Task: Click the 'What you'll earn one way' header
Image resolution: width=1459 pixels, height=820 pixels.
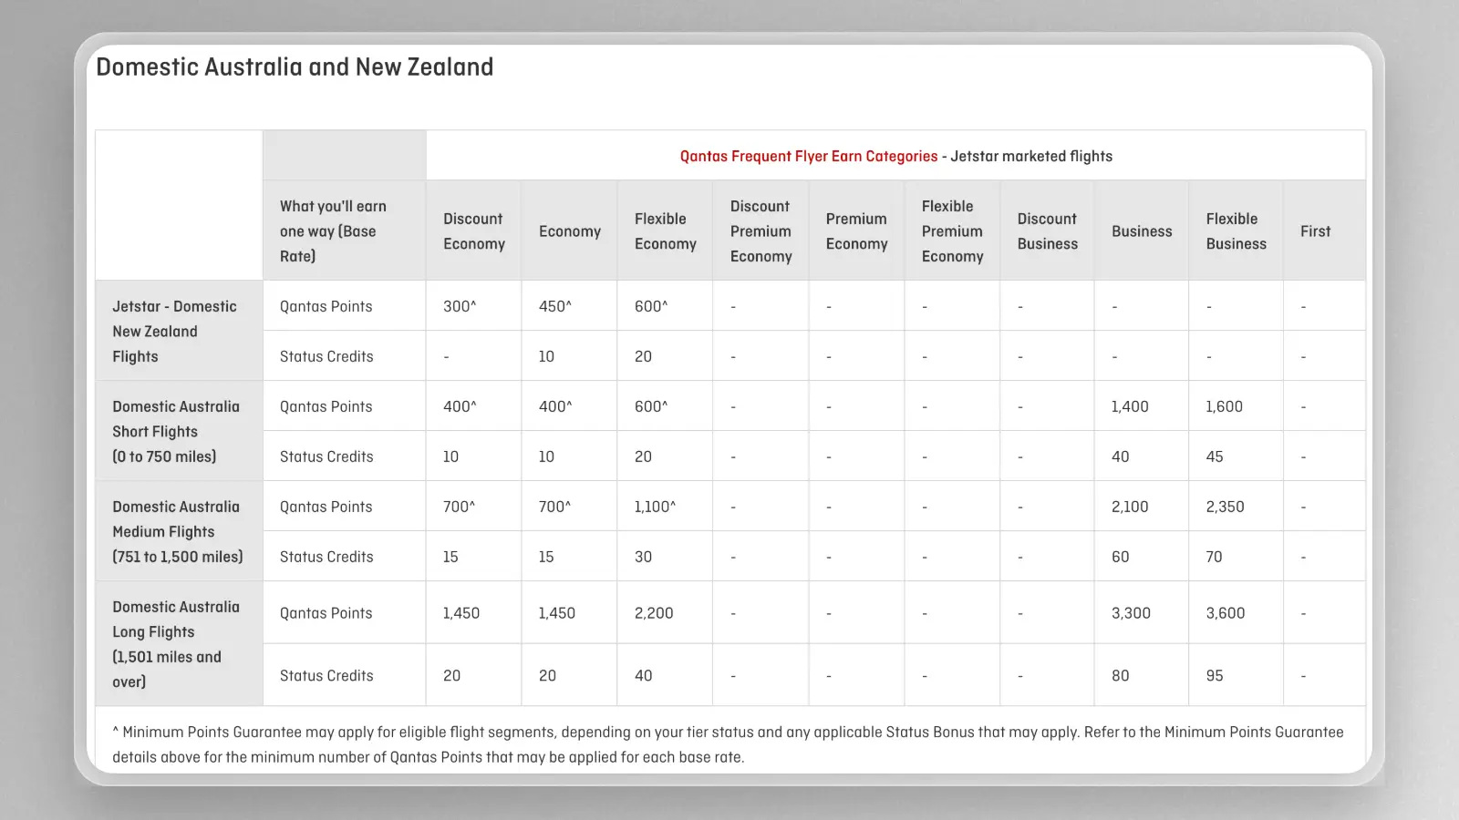Action: 344,231
